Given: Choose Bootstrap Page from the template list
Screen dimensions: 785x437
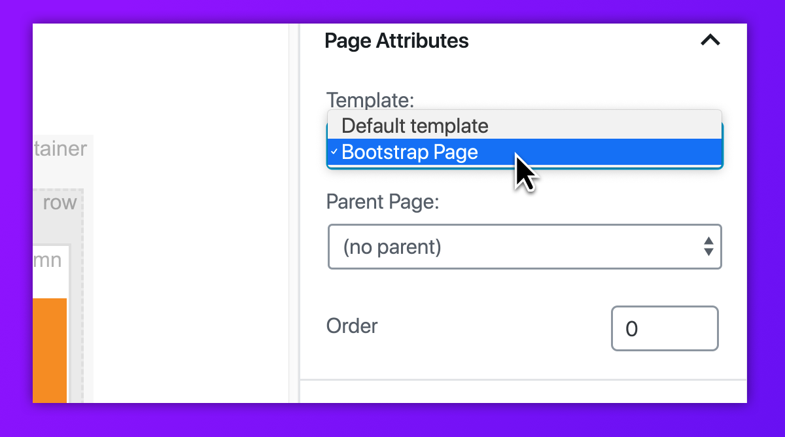Looking at the screenshot, I should (x=410, y=152).
